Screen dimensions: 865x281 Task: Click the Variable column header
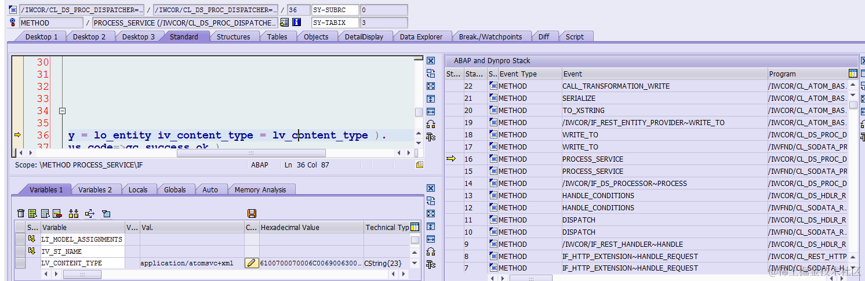pyautogui.click(x=82, y=227)
